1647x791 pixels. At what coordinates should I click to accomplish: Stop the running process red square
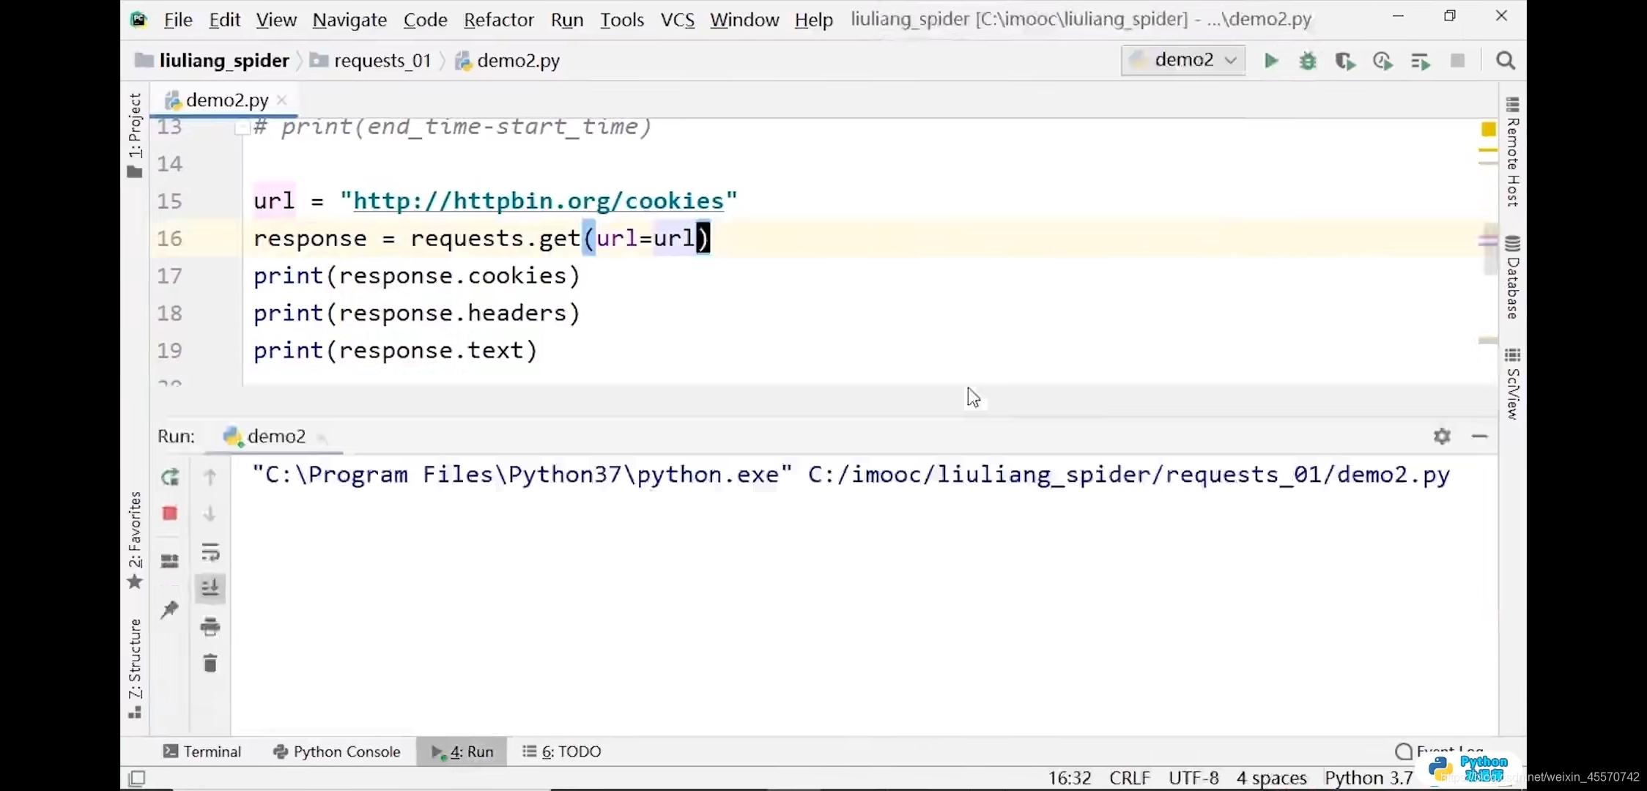pos(170,513)
